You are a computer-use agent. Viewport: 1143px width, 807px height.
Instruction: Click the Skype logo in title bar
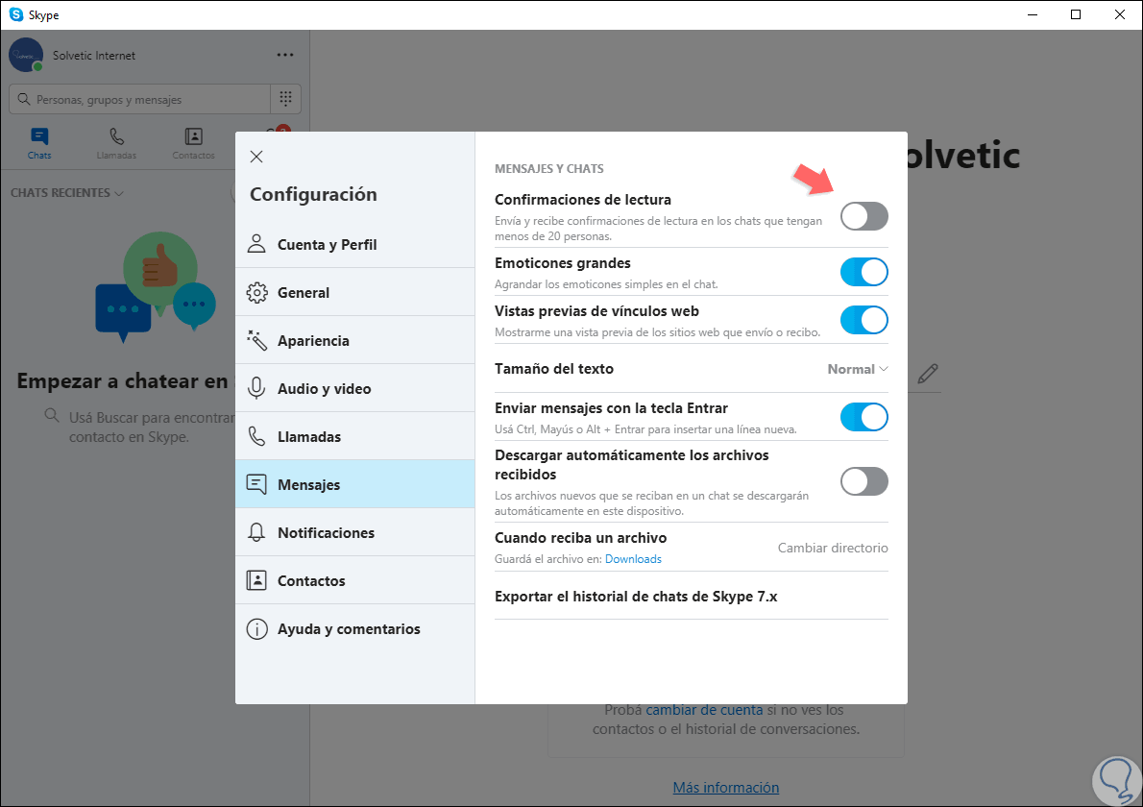pyautogui.click(x=16, y=14)
